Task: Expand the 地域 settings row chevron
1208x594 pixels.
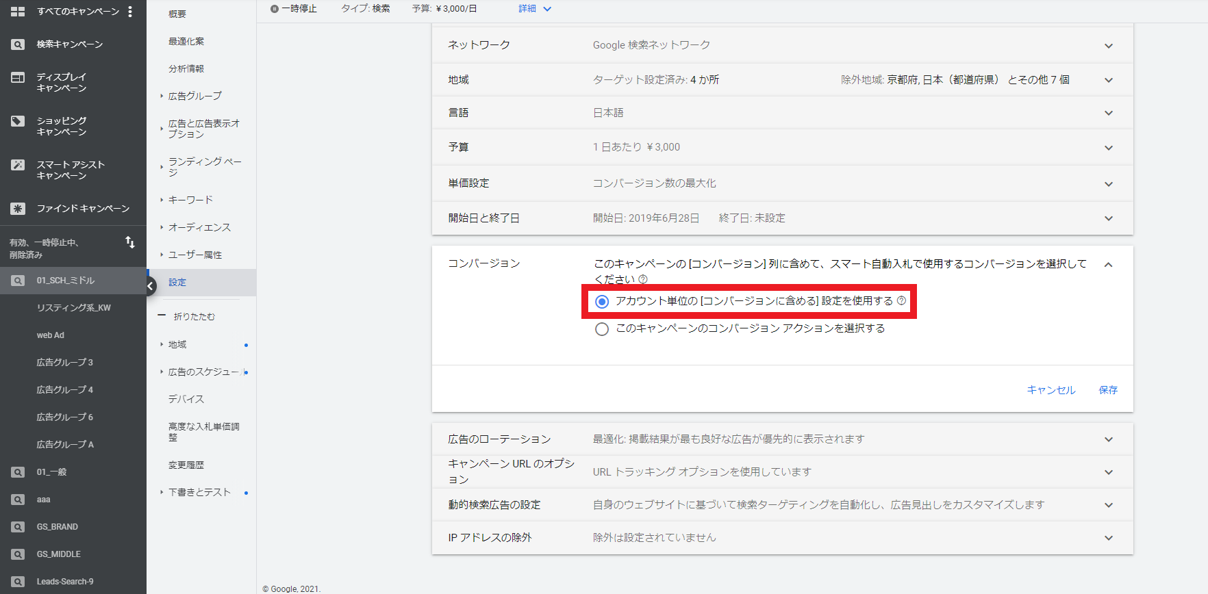Action: click(x=1109, y=80)
